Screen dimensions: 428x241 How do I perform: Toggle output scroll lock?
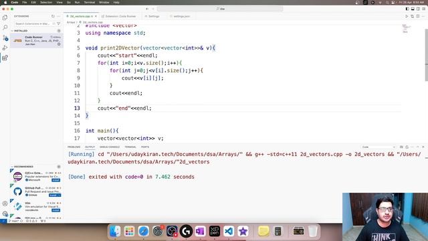click(x=407, y=147)
